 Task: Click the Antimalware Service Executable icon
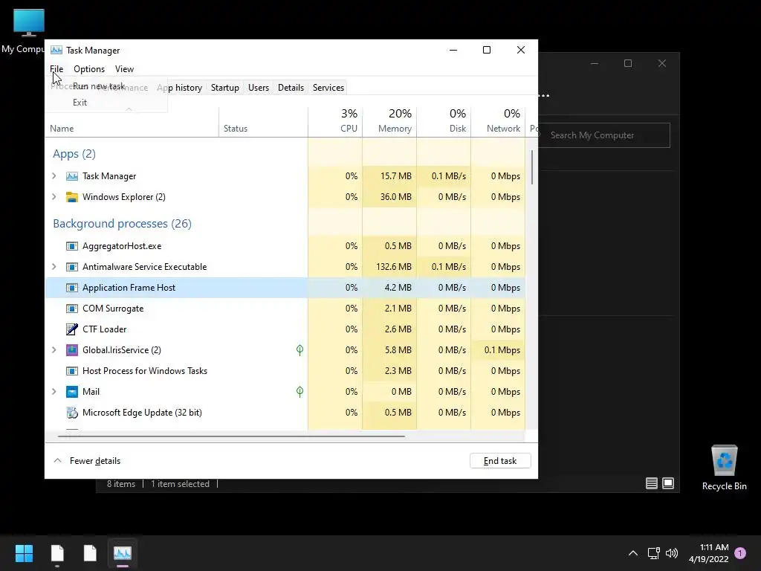point(72,267)
